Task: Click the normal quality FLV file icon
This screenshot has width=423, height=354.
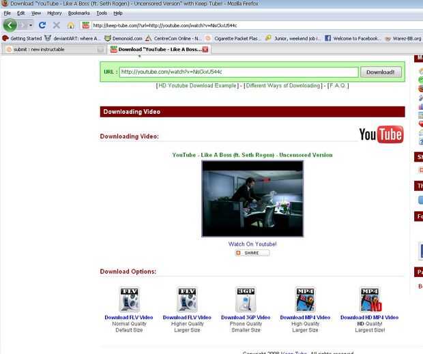Action: (x=130, y=299)
